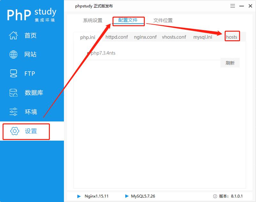Click the Nginx1.15.11 blue play triangle
The width and height of the screenshot is (256, 202).
click(79, 196)
